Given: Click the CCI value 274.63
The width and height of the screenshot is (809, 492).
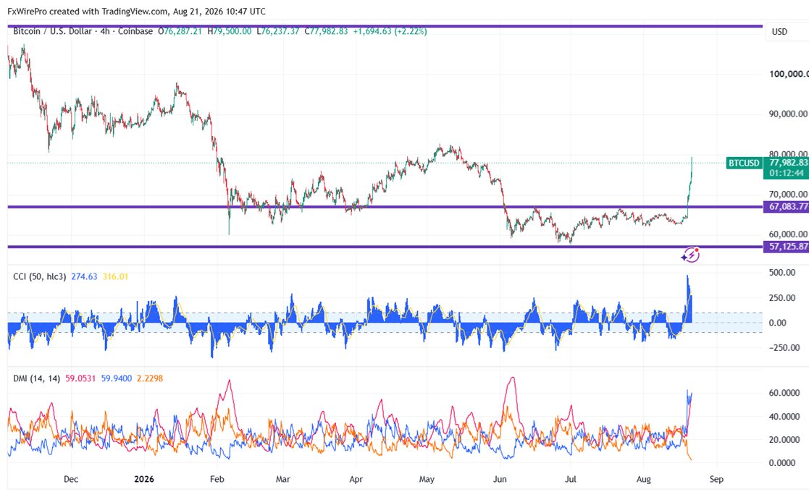Looking at the screenshot, I should coord(84,276).
